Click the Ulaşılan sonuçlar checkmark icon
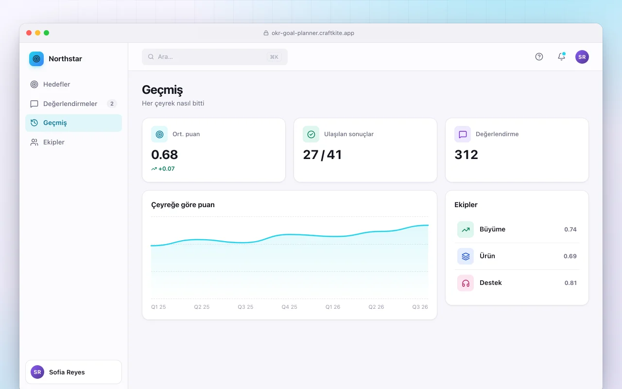Viewport: 622px width, 389px height. 311,134
